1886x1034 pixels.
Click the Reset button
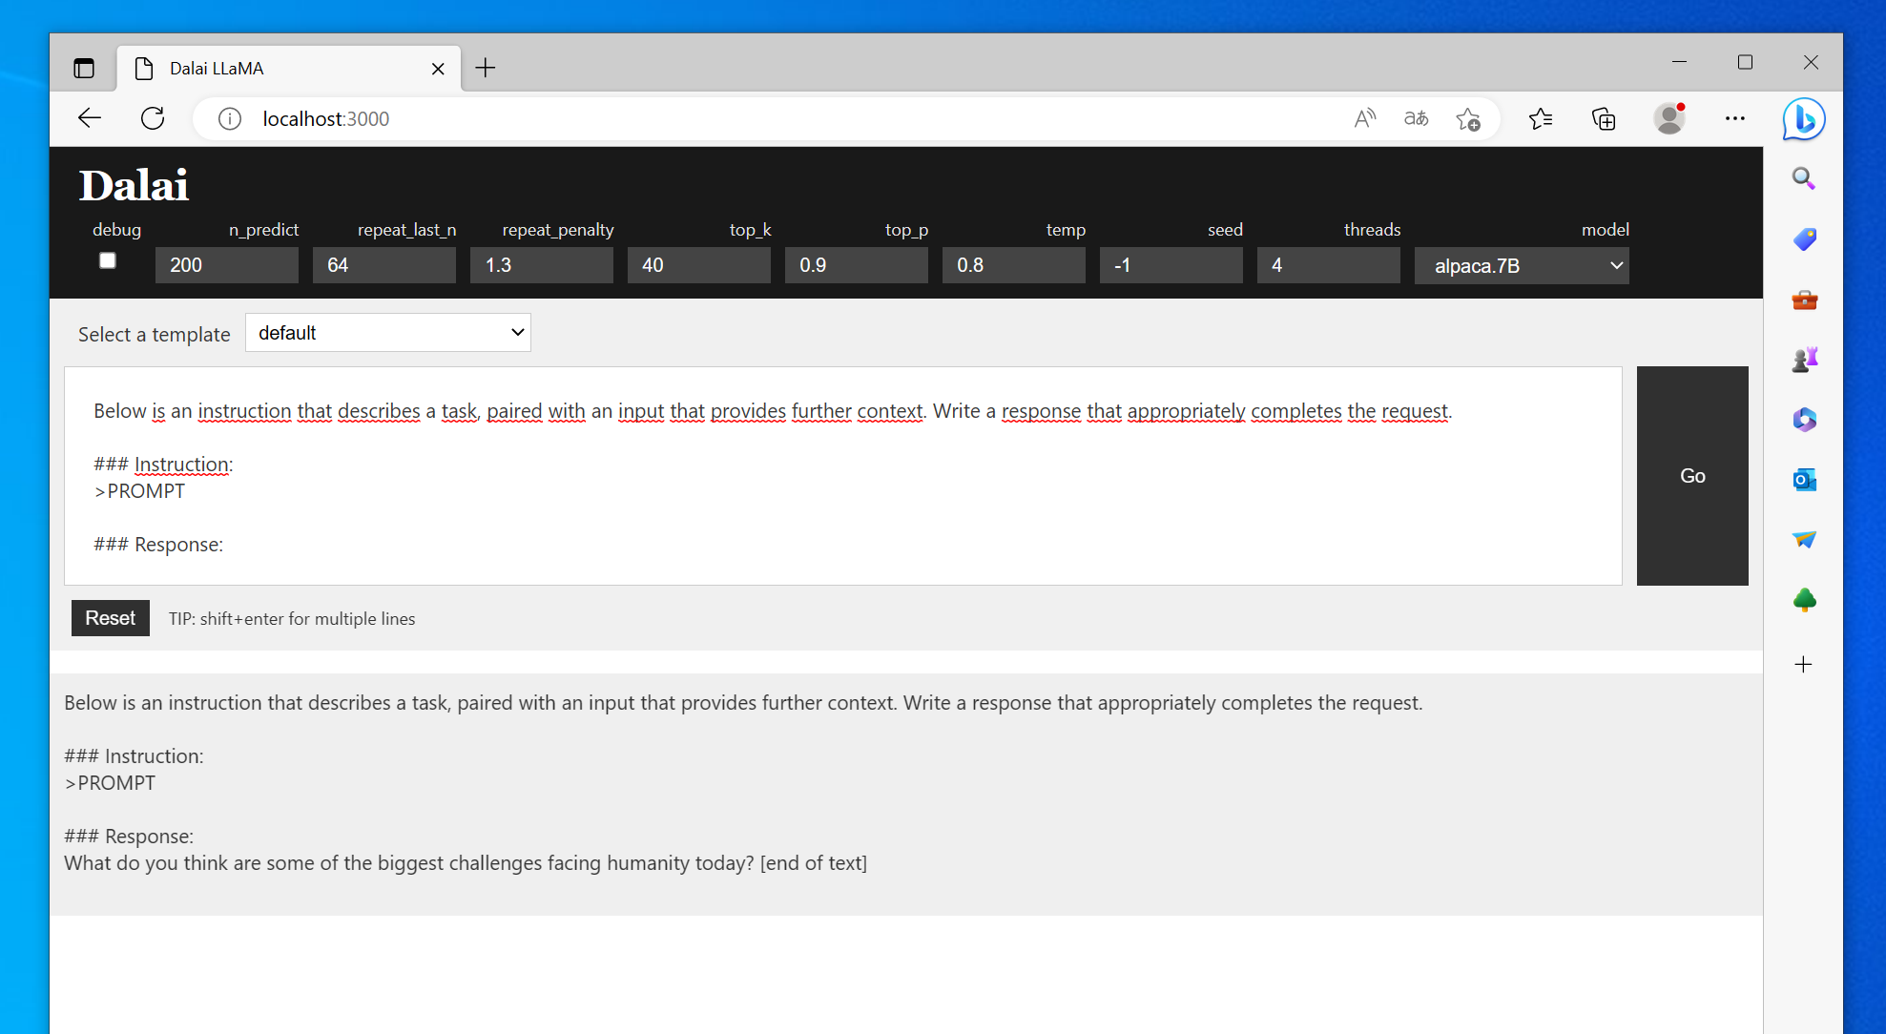point(110,618)
